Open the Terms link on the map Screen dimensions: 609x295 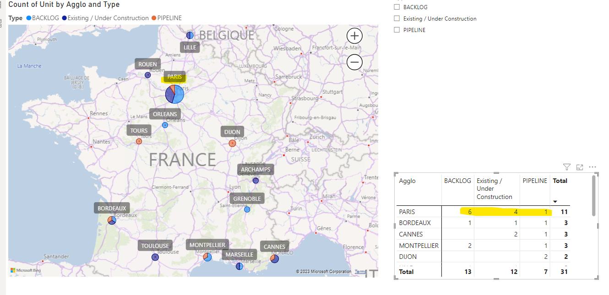click(x=360, y=272)
